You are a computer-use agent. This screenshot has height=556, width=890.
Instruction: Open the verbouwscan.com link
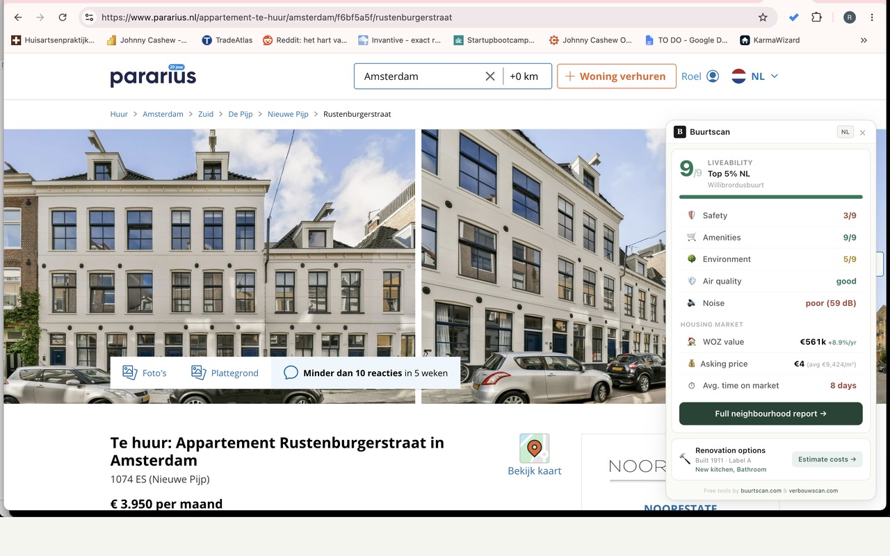click(x=813, y=491)
